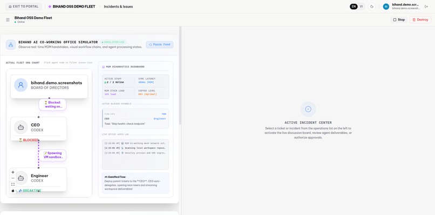The image size is (435, 215).
Task: Click the 'Blocked: waiting on...' speech bubble
Action: 52,104
